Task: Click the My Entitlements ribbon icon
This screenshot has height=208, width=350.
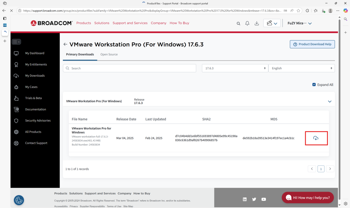Action: (x=16, y=64)
